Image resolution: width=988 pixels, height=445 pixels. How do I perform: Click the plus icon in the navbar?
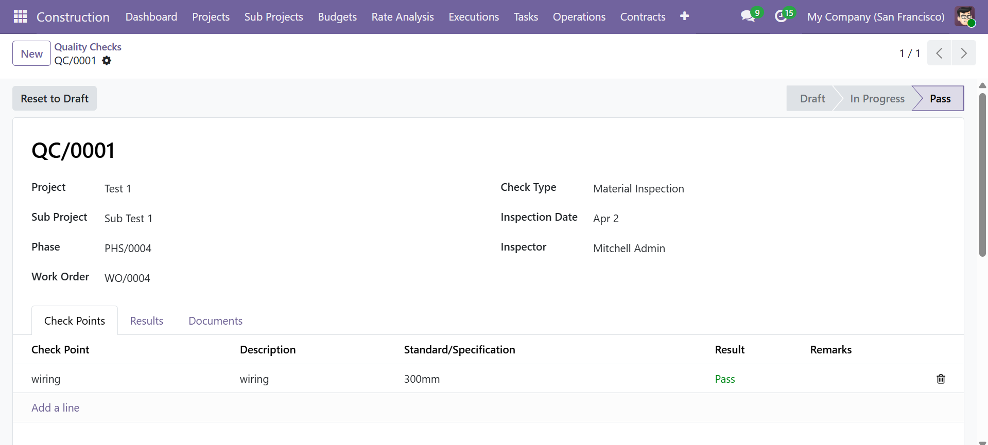point(684,16)
